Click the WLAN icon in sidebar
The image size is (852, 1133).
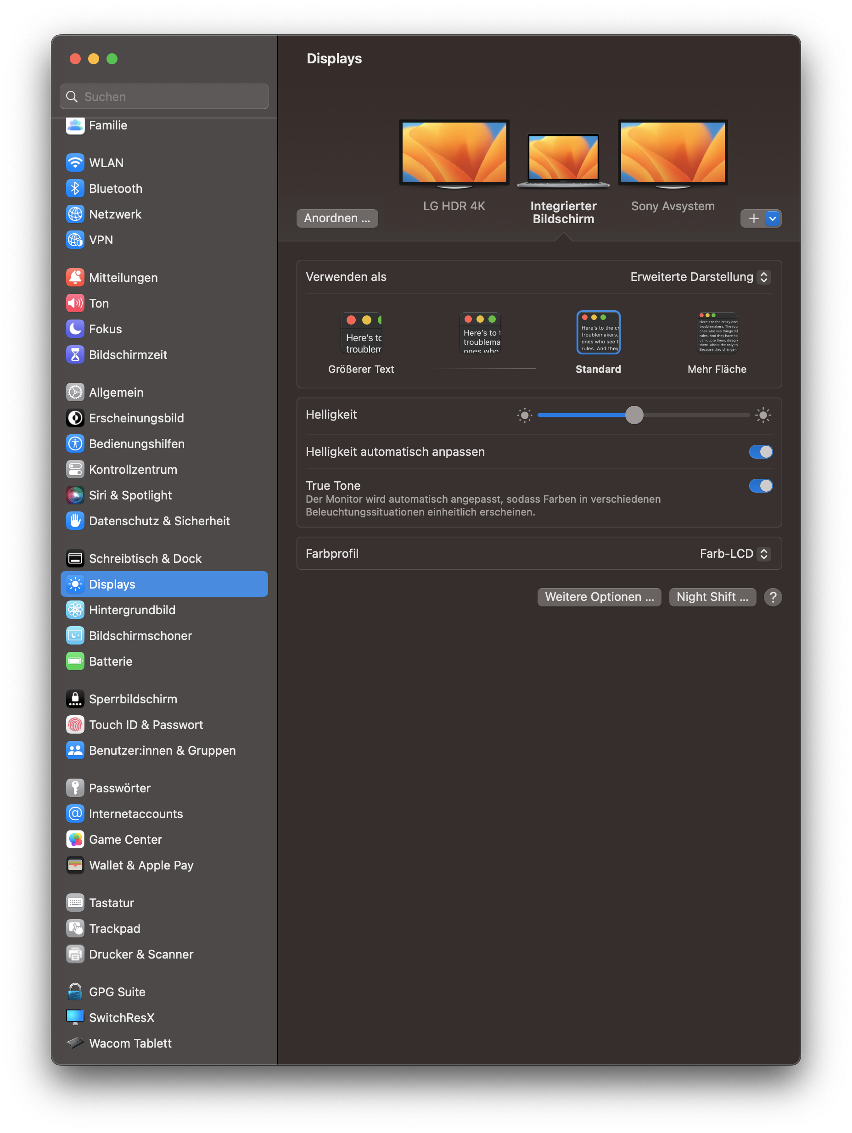tap(75, 163)
